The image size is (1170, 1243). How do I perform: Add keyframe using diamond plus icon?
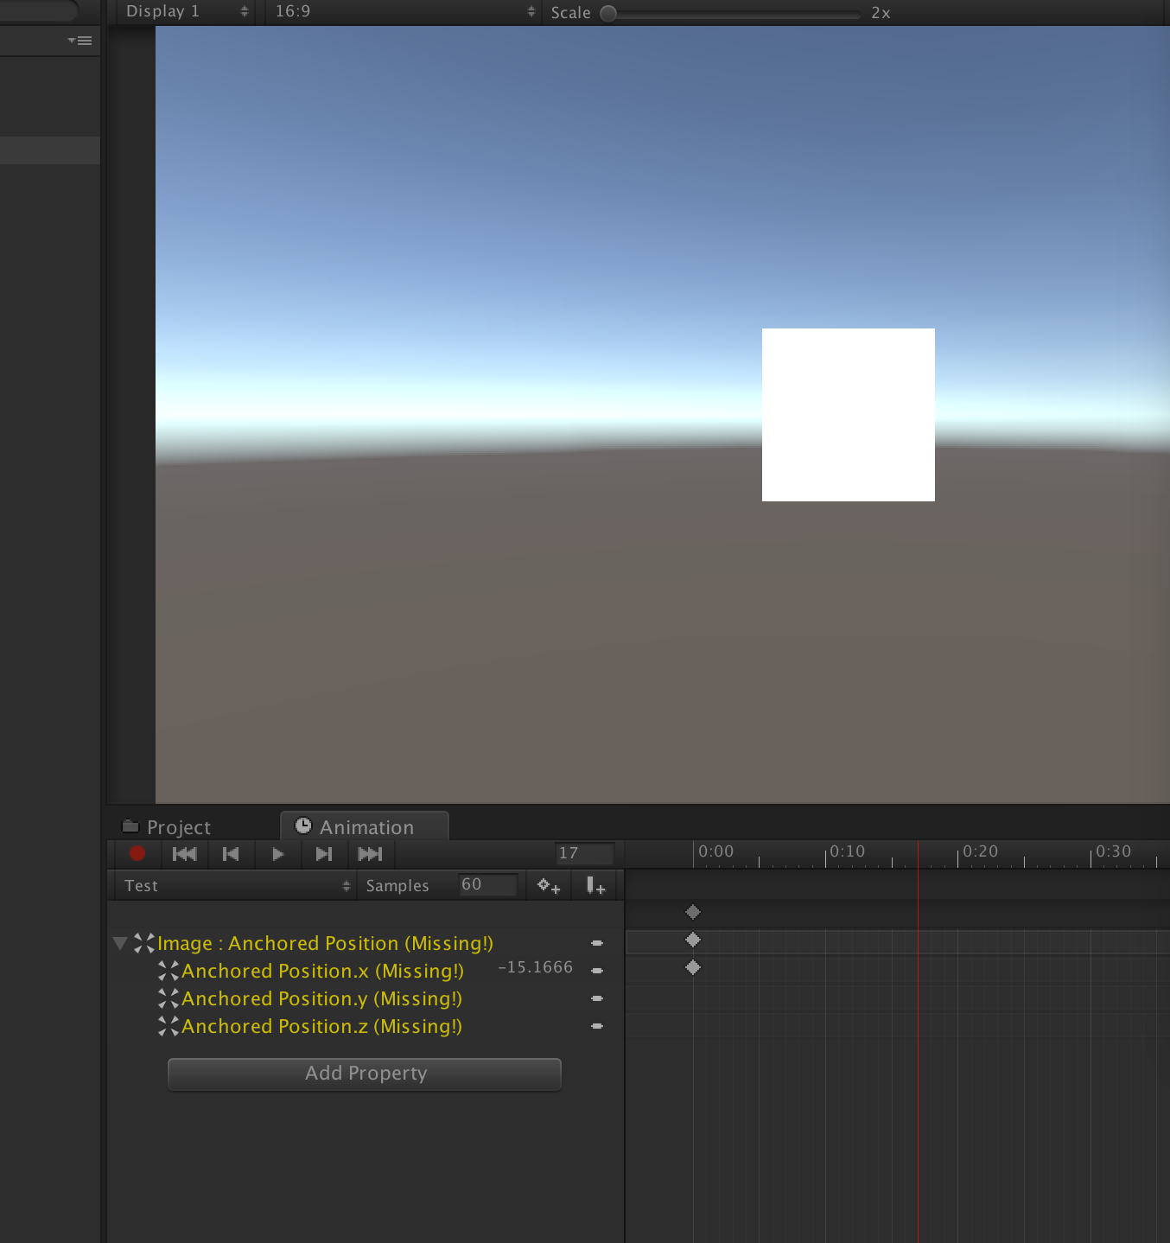click(549, 885)
